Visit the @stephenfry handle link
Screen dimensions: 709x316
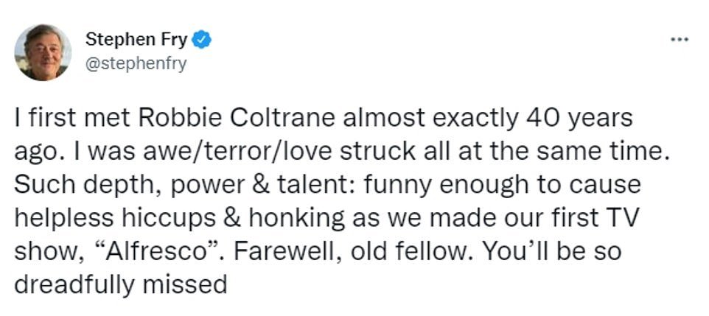click(x=136, y=64)
